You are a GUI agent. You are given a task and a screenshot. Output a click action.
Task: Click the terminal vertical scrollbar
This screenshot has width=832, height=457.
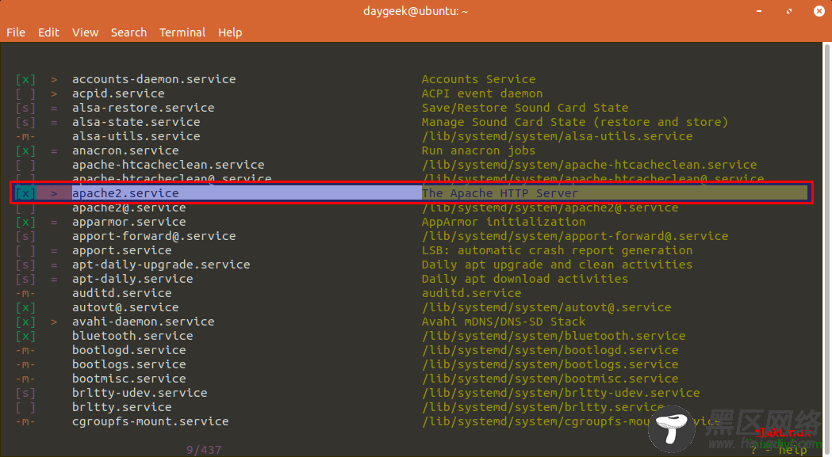tap(826, 249)
